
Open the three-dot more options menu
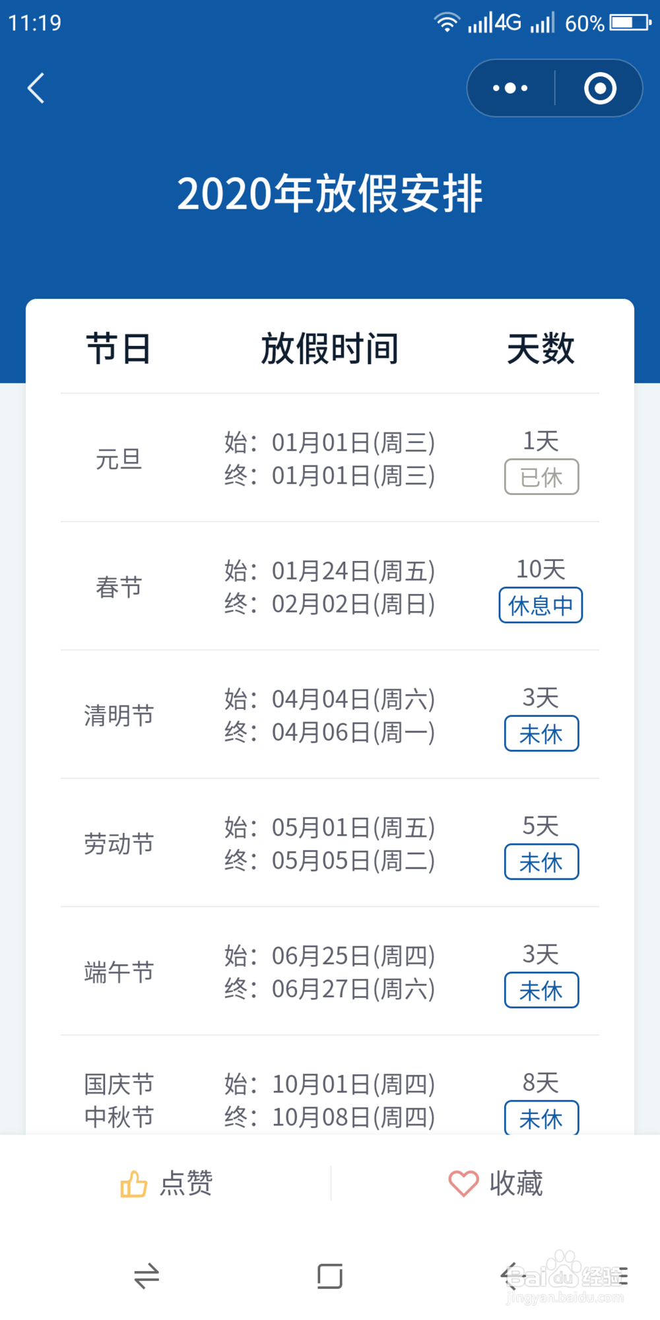click(510, 88)
